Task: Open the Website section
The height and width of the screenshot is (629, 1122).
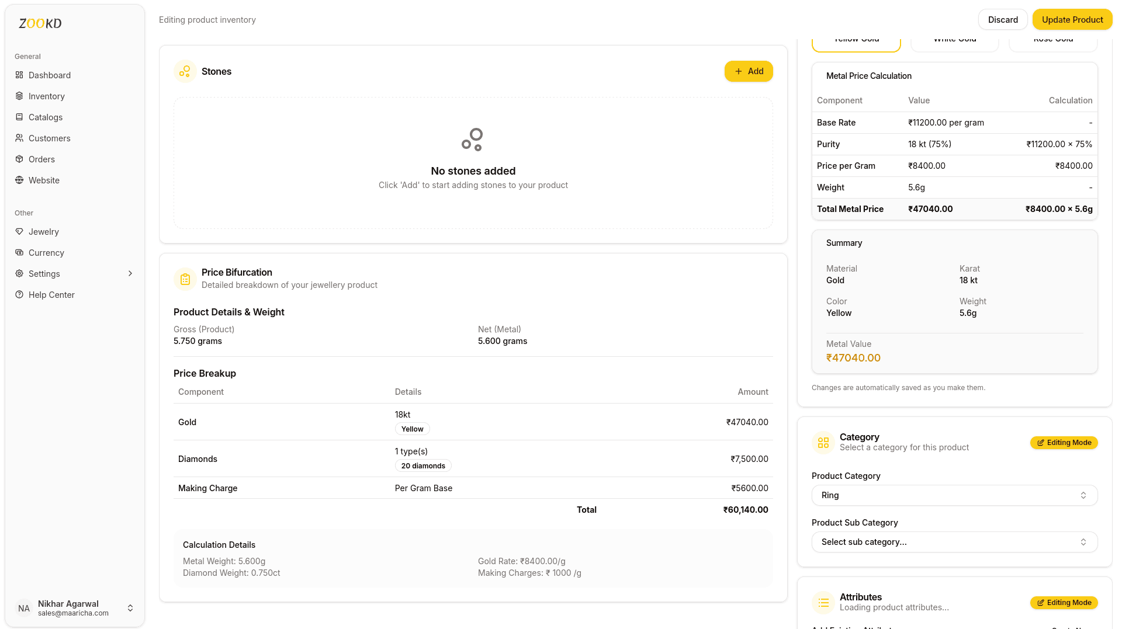Action: pos(44,180)
